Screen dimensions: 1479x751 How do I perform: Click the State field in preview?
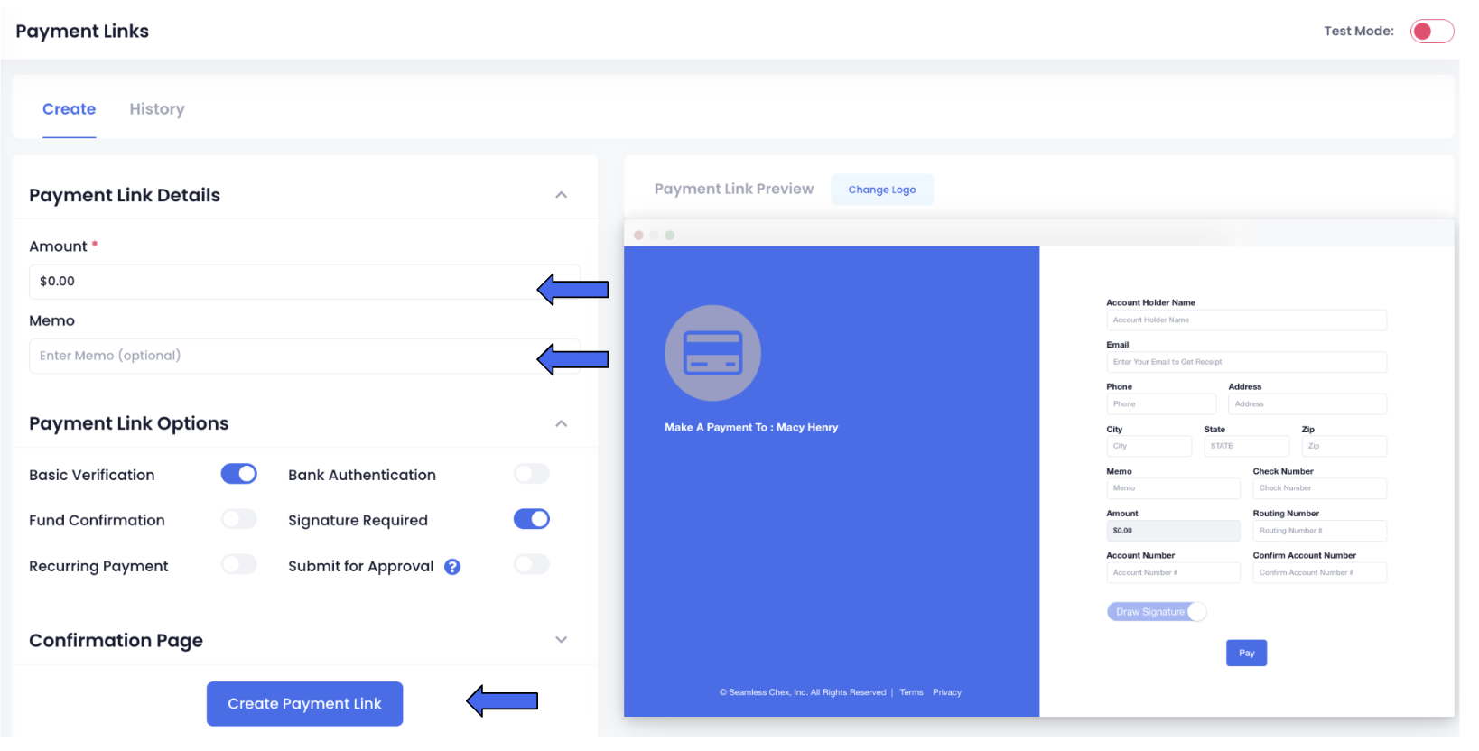tap(1247, 446)
